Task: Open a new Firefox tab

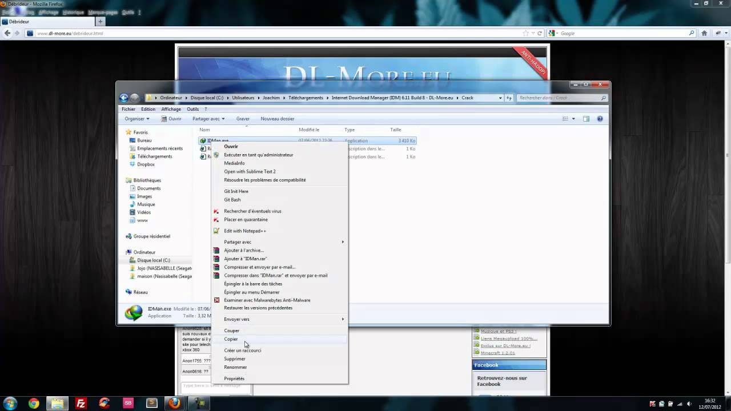Action: (x=101, y=22)
